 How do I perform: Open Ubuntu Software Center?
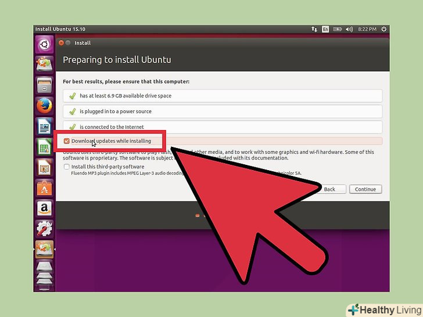pyautogui.click(x=44, y=188)
